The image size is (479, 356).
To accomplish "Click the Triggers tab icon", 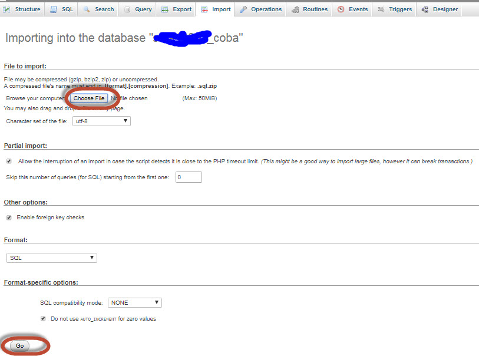I will (382, 9).
